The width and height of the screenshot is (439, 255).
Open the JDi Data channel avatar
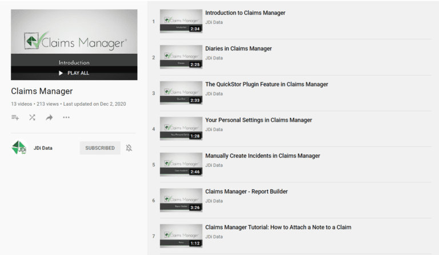(19, 148)
